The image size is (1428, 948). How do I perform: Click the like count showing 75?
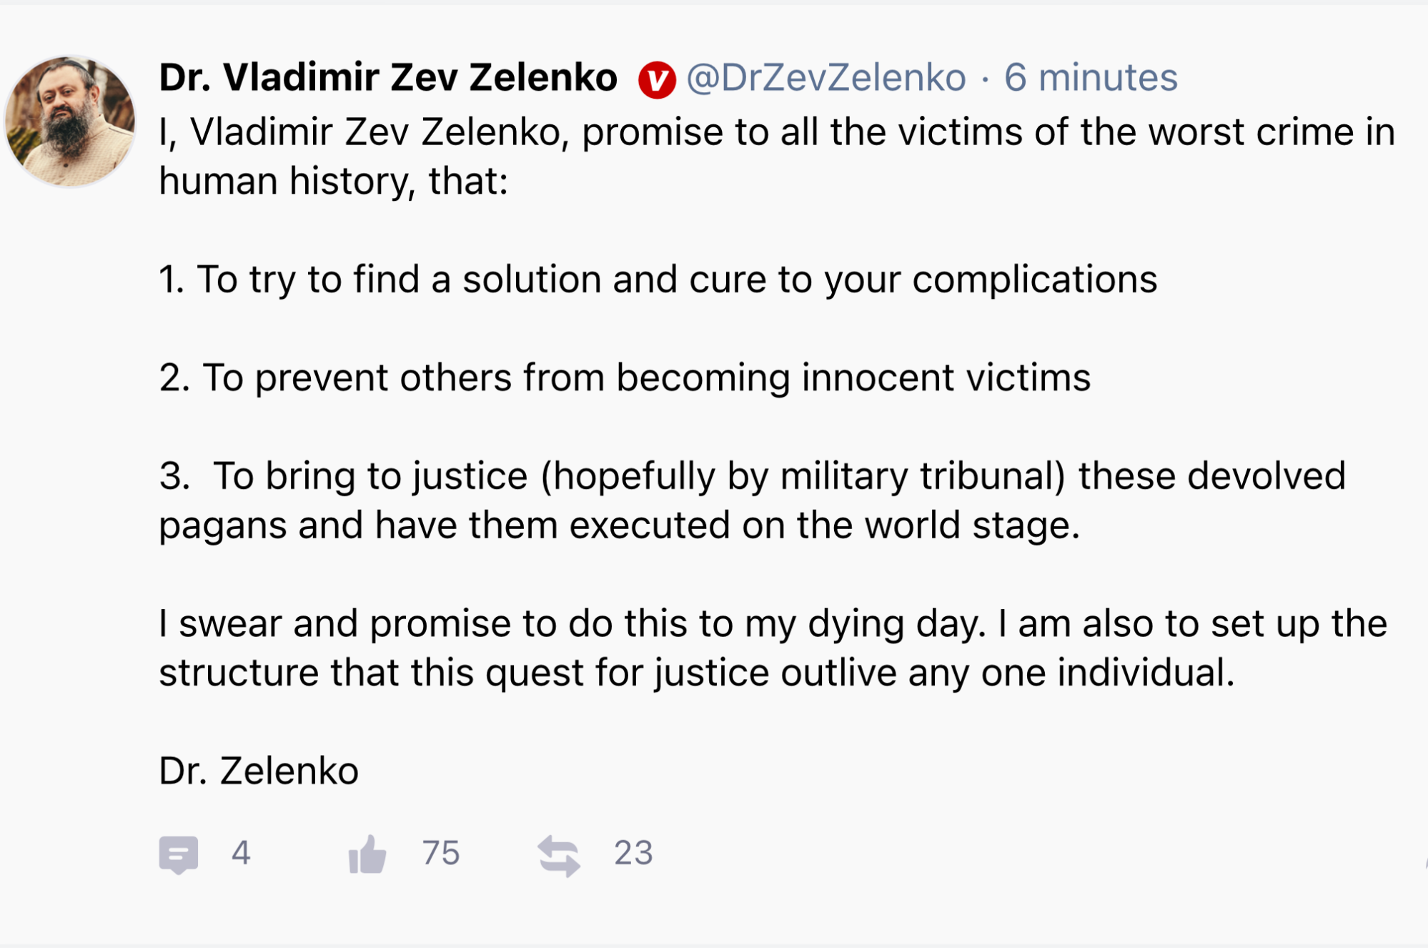[x=440, y=853]
